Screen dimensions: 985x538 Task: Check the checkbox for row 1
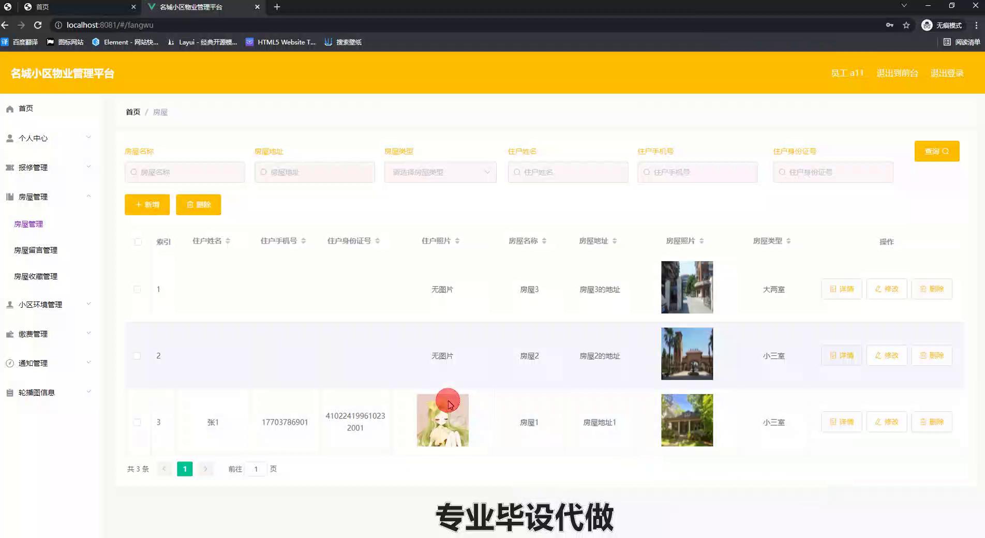pos(137,289)
